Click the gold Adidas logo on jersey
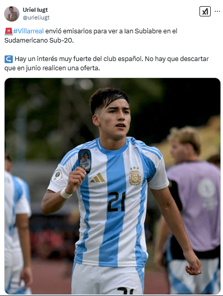The height and width of the screenshot is (296, 223). click(x=98, y=178)
